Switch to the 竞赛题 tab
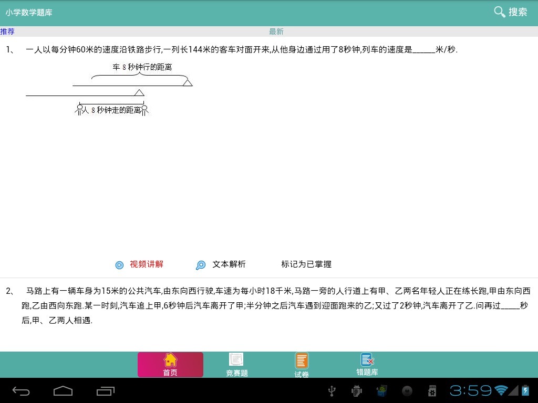Image resolution: width=538 pixels, height=403 pixels. tap(236, 364)
